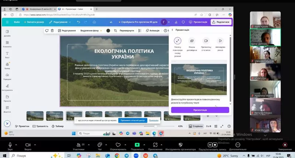Open the Canva hamburger menu
This screenshot has width=295, height=158.
[7, 22]
